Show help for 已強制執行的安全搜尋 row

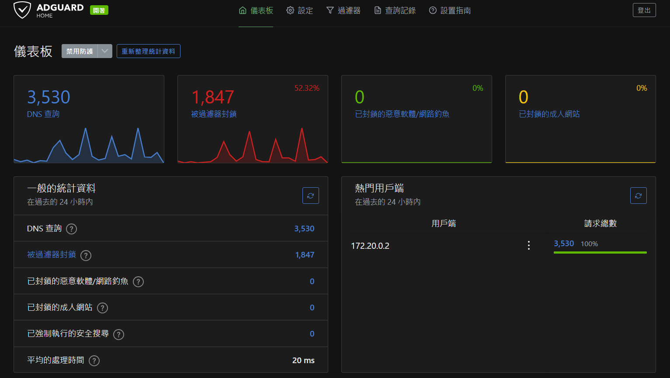click(x=119, y=334)
